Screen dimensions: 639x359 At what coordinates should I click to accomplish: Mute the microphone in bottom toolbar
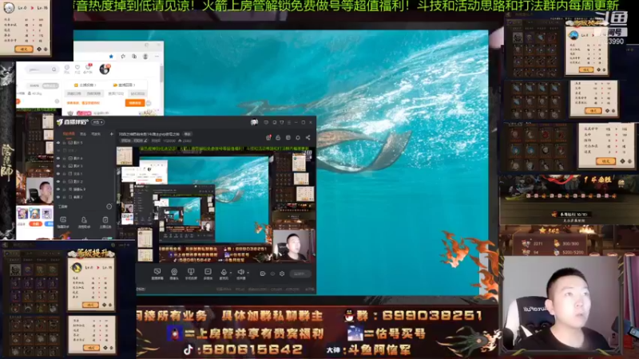click(224, 273)
